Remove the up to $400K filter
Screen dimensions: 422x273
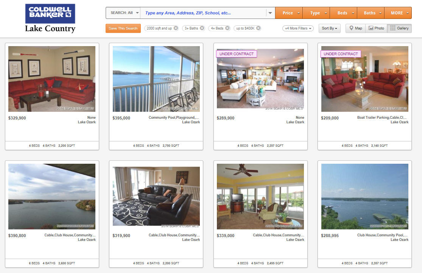coord(258,28)
